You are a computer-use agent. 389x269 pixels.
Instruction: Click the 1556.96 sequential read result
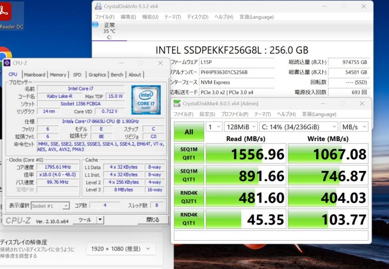(x=246, y=153)
